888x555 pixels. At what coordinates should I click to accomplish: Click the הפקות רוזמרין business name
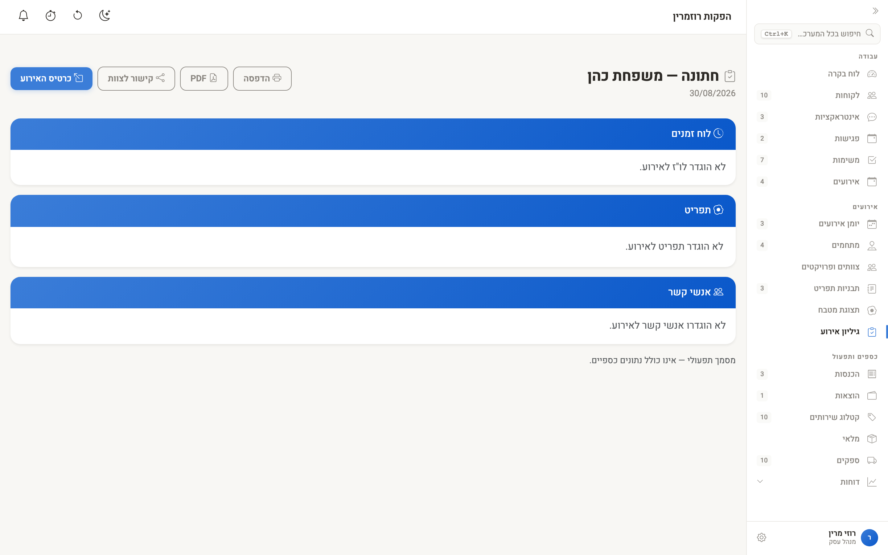702,17
